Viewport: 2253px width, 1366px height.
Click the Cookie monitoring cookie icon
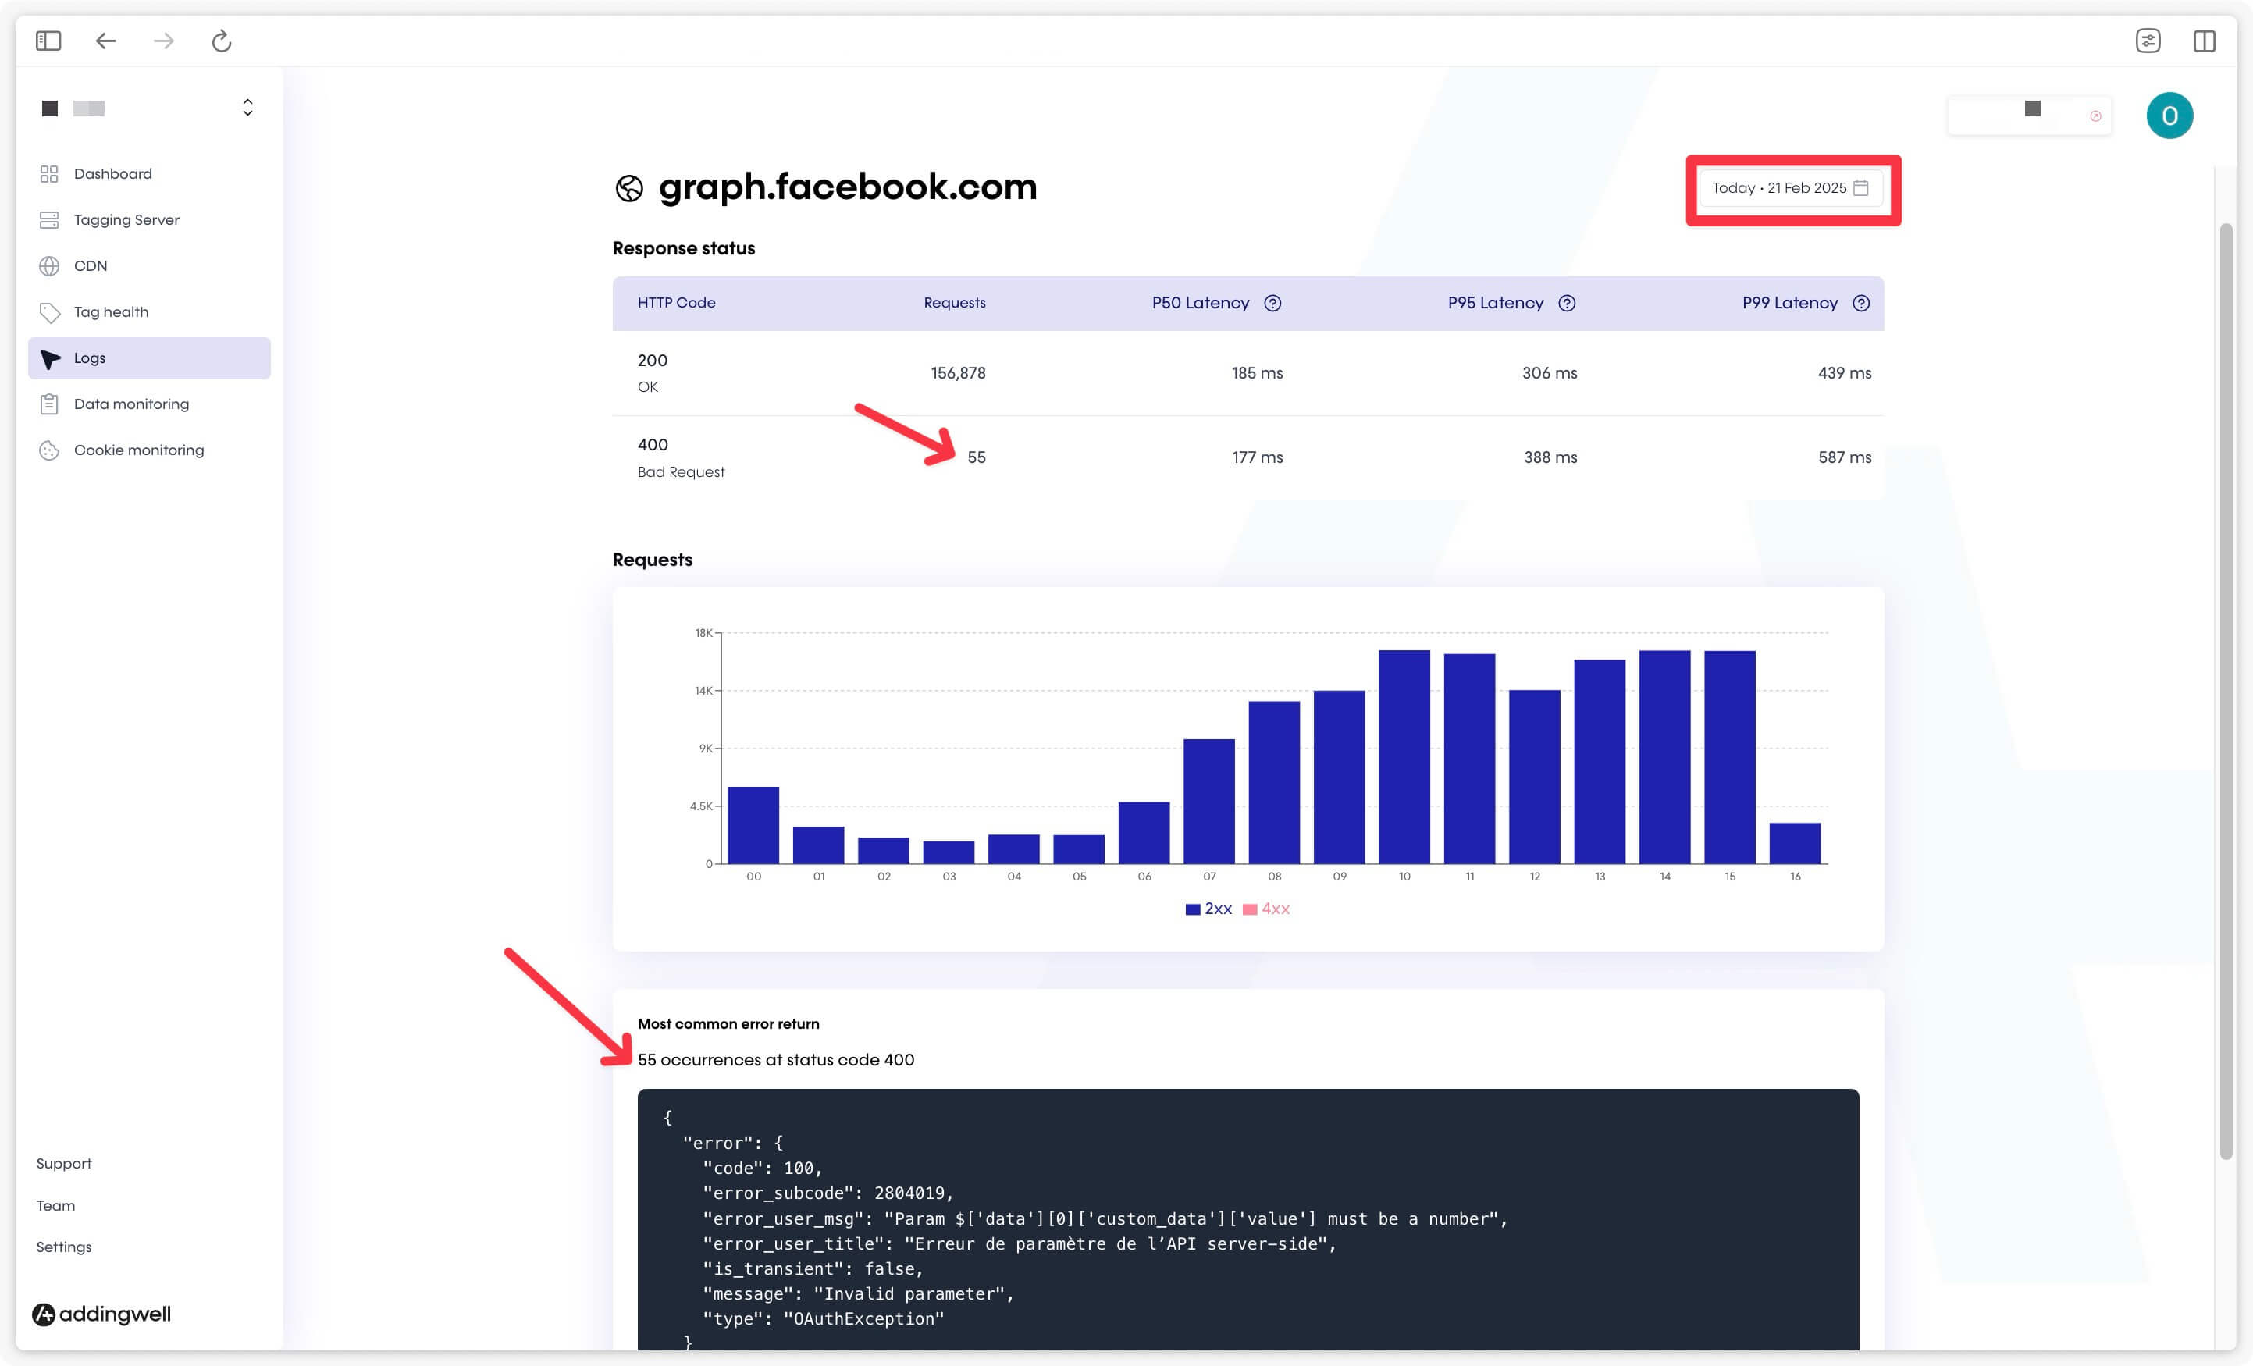click(49, 450)
